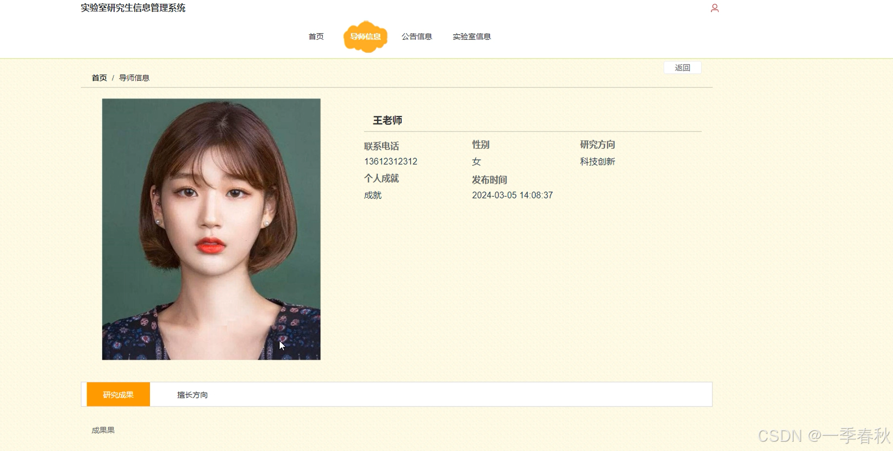
Task: Click the 联系电话 label
Action: click(x=382, y=146)
